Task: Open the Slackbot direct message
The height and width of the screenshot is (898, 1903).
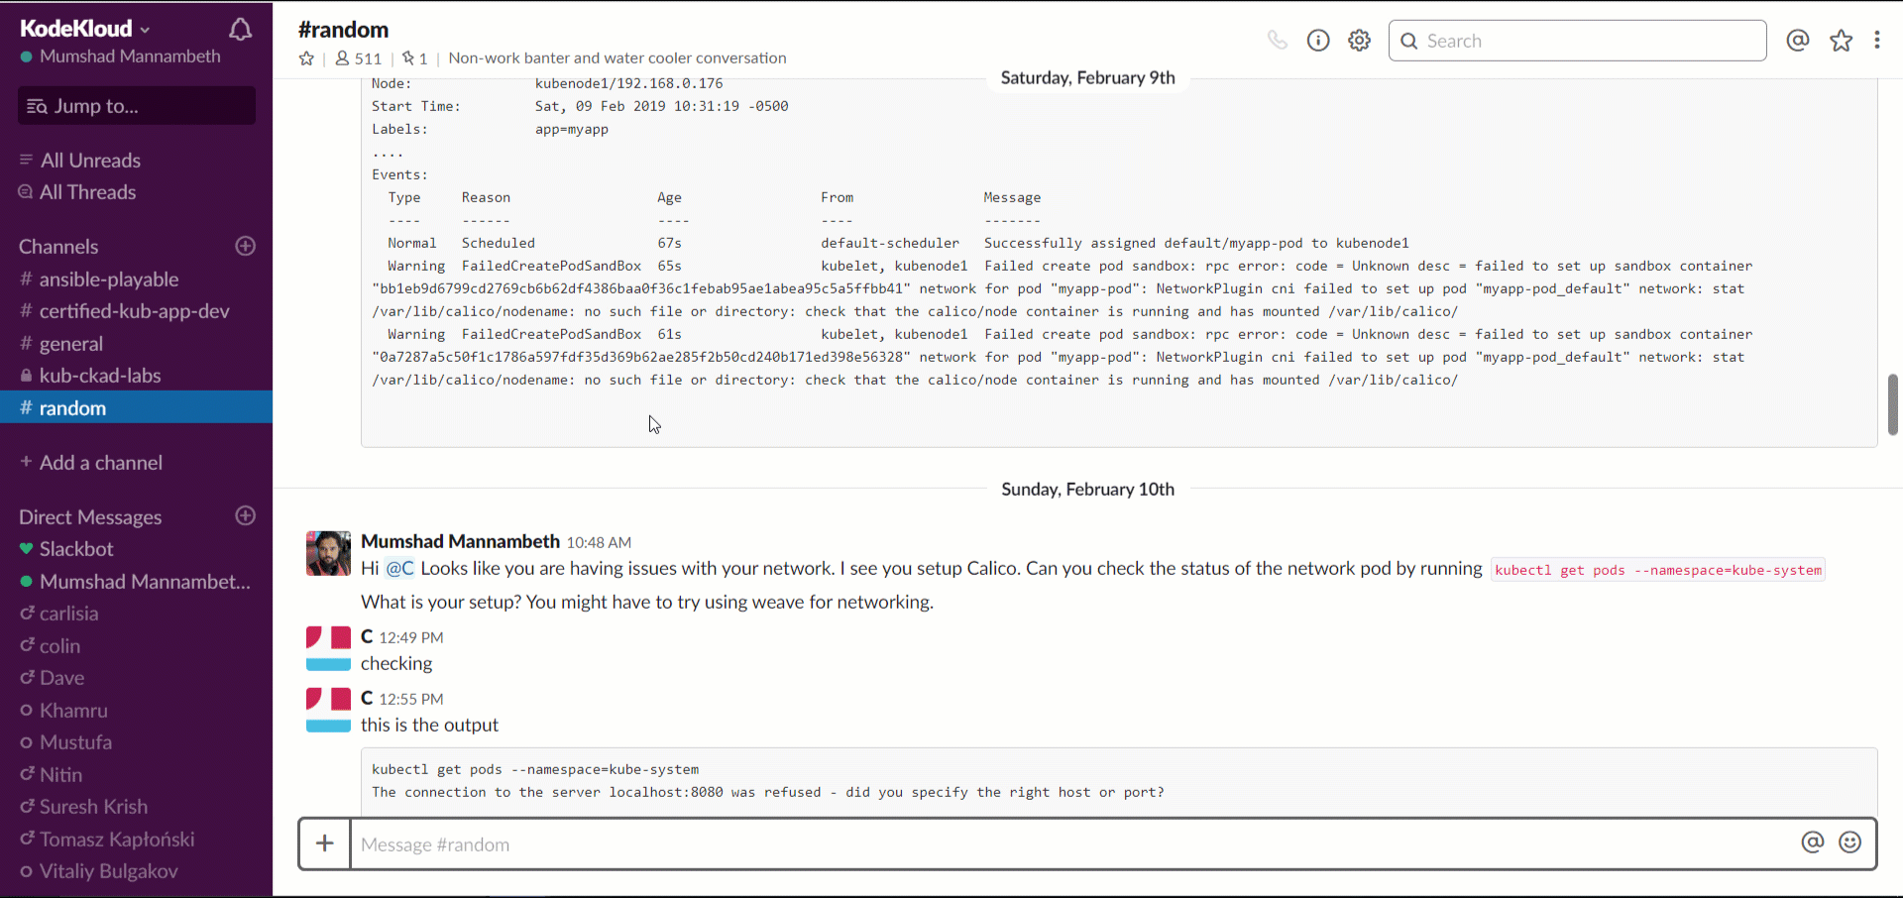Action: click(76, 549)
